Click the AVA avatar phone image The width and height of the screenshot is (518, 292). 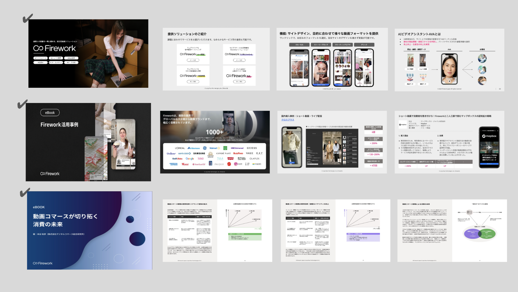449,69
